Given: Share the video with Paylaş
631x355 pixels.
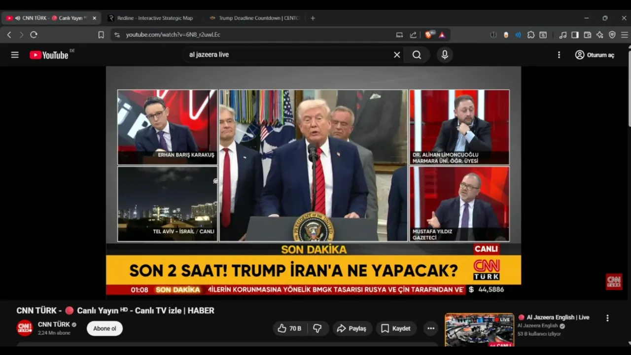Looking at the screenshot, I should coord(351,328).
